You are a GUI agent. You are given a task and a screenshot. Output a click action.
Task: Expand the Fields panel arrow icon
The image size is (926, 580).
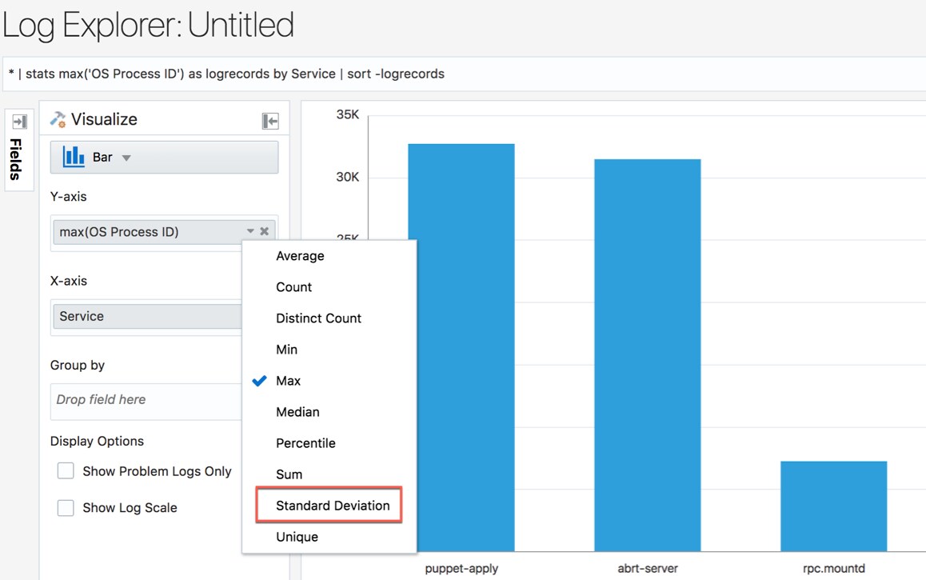[x=19, y=122]
